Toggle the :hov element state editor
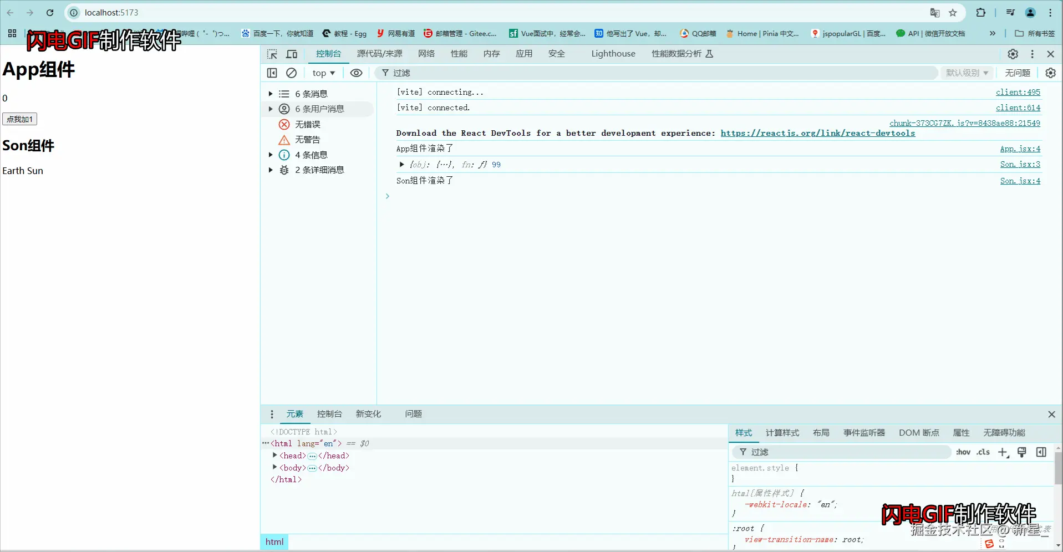 click(963, 452)
